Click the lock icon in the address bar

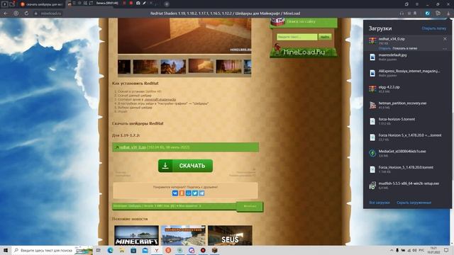[36, 13]
